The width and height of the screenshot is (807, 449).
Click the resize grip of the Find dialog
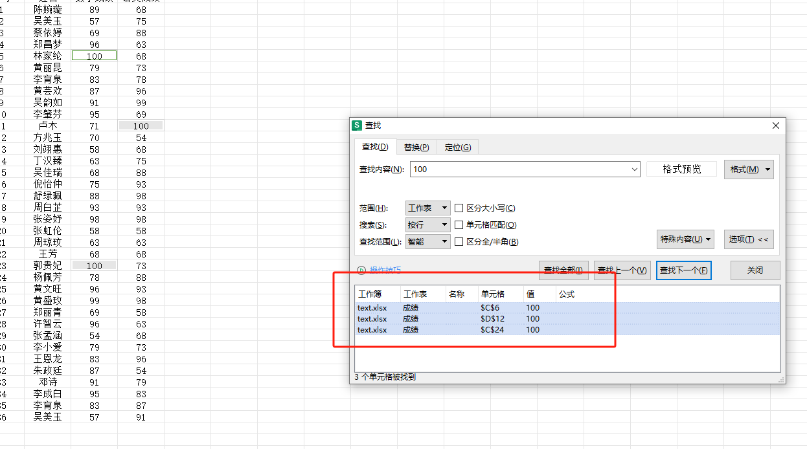tap(782, 380)
